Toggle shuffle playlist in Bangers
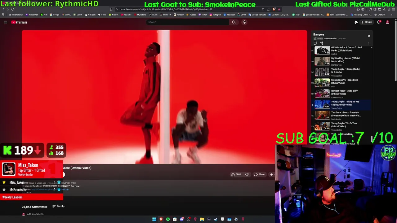Screen dimensions: 397x223 click(321, 43)
